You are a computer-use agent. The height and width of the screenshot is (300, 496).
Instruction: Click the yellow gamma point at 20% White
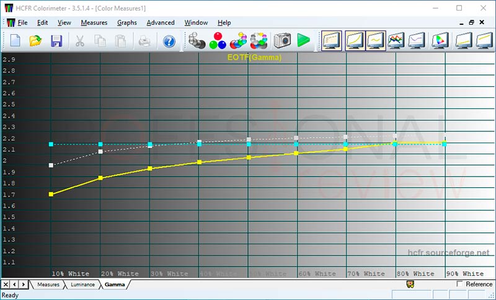100,178
